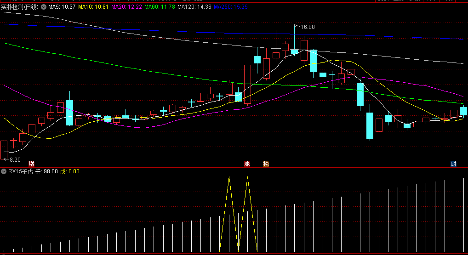The height and width of the screenshot is (255, 468).
Task: Click the 壬: 98.00 indicator value
Action: click(46, 171)
